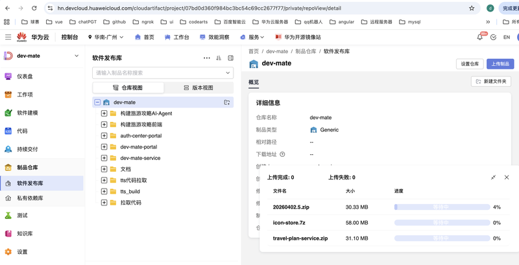Click the 新建文件夹 button
The height and width of the screenshot is (265, 519).
pyautogui.click(x=491, y=81)
